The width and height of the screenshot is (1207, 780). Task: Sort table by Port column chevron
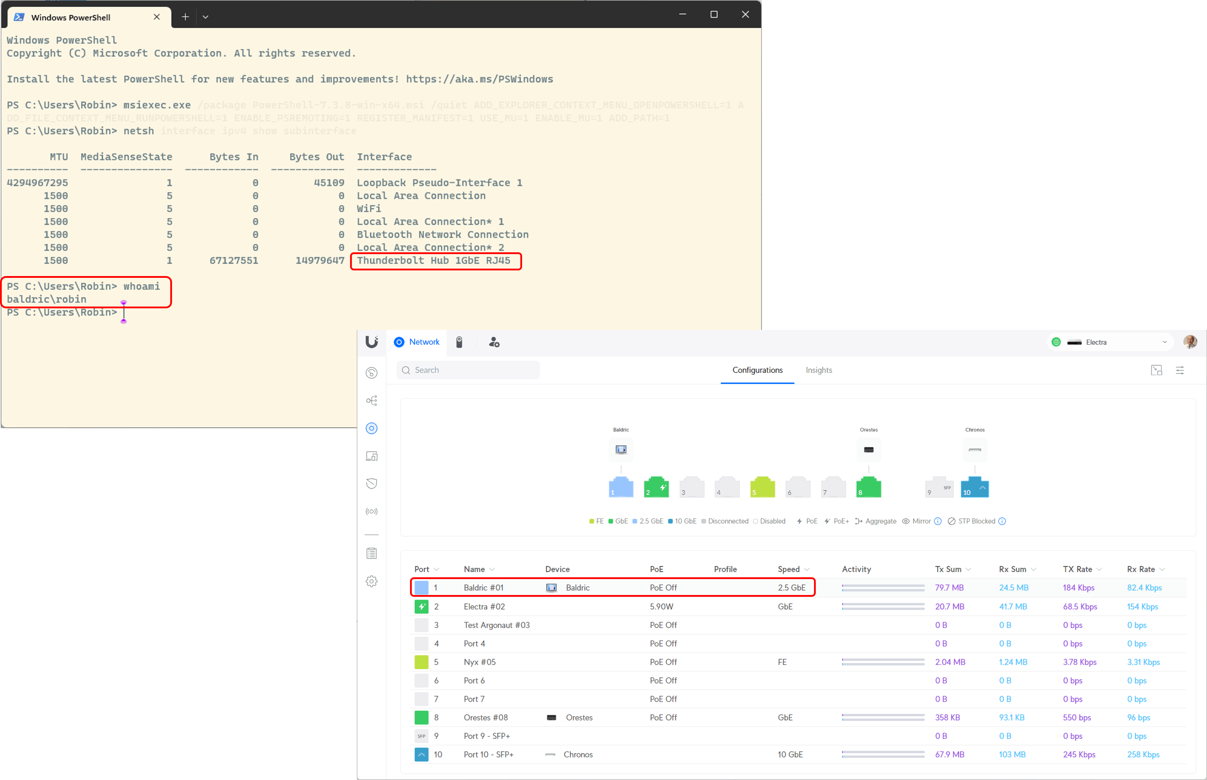[x=437, y=570]
